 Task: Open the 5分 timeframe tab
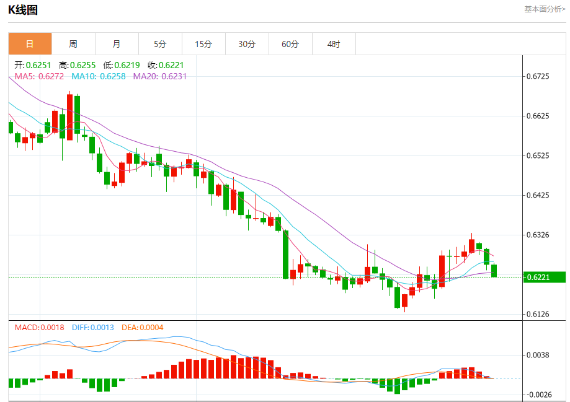[x=160, y=44]
